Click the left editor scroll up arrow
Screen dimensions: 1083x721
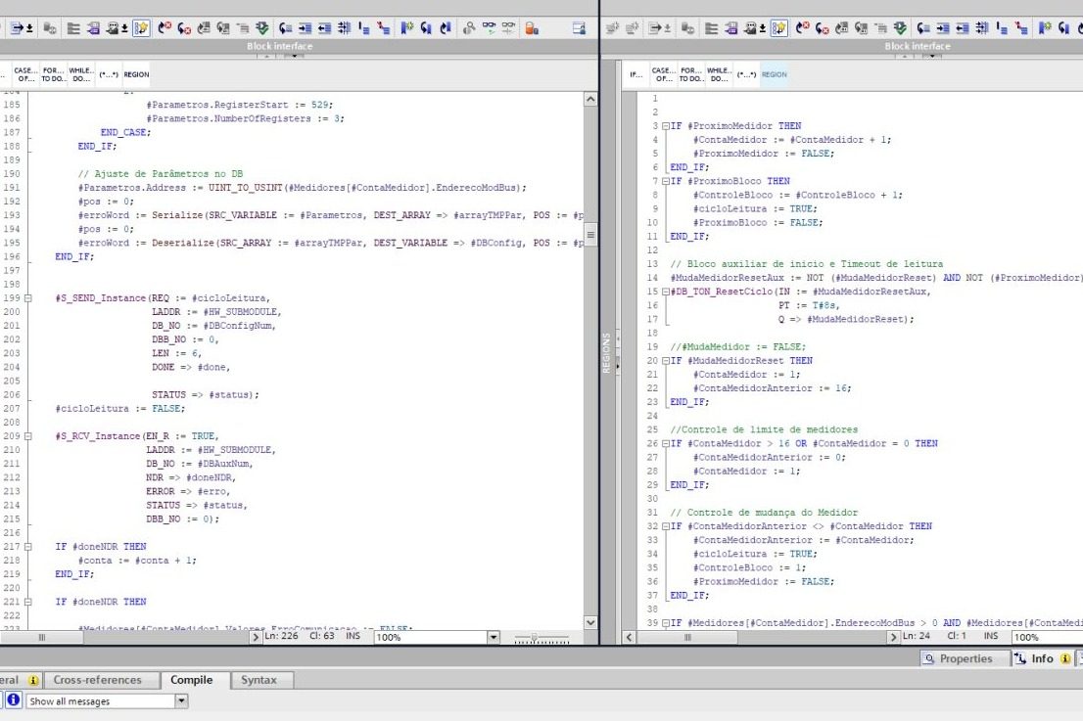coord(590,99)
